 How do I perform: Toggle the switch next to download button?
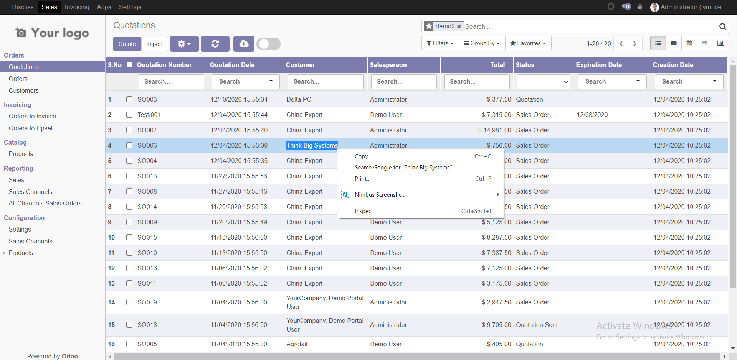pyautogui.click(x=268, y=44)
